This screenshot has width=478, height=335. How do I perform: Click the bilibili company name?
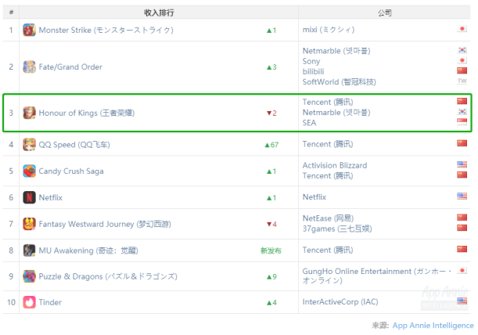313,72
